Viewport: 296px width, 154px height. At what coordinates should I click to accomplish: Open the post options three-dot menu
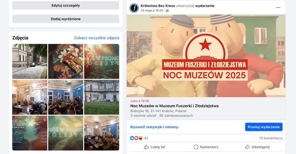click(x=278, y=8)
